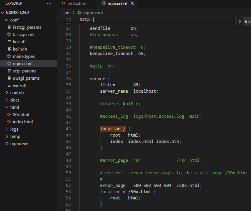Click 'server {' on line 35

point(100,79)
